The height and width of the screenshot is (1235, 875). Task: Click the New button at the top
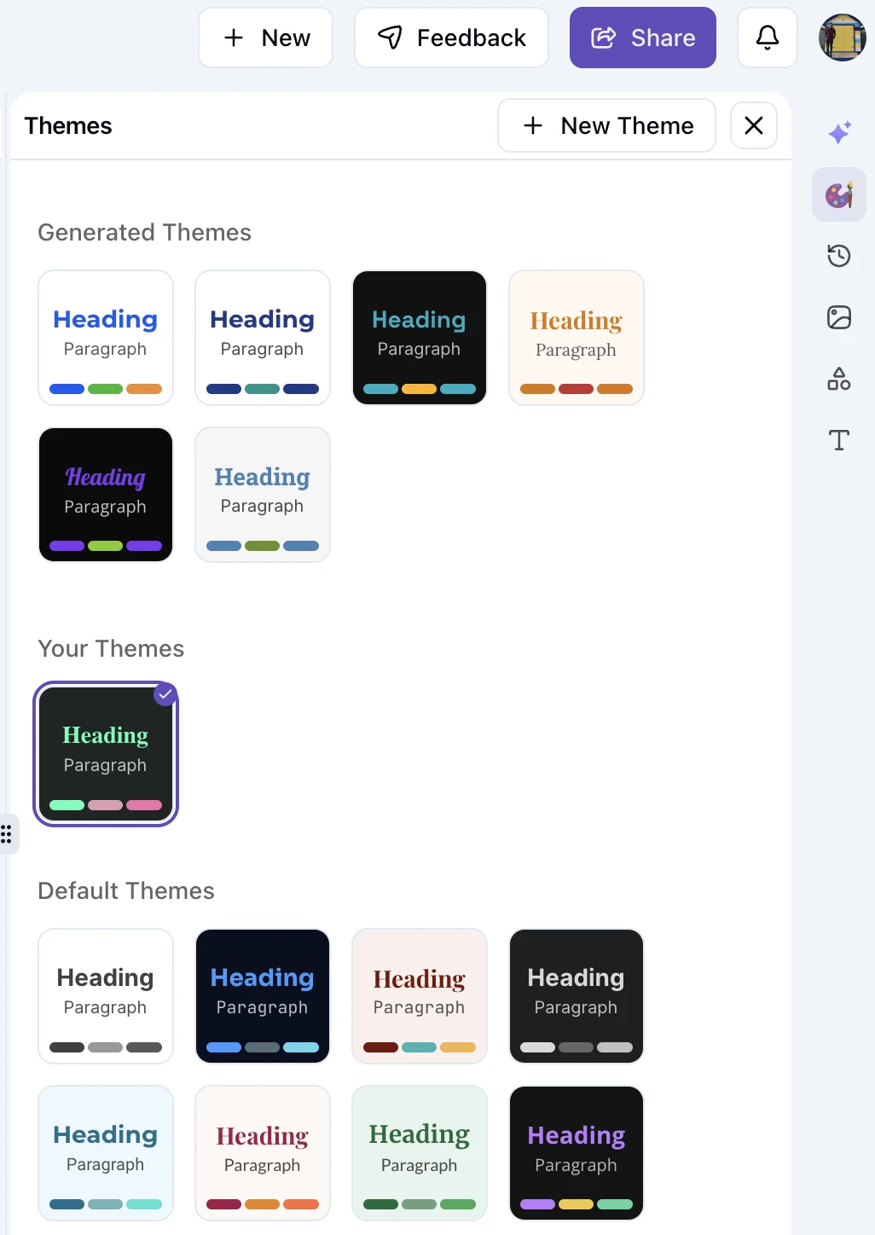265,38
